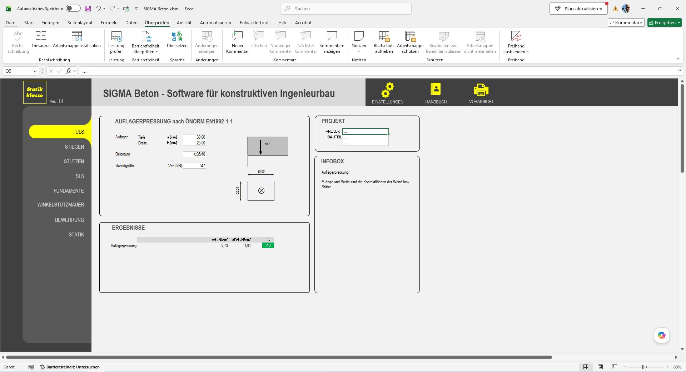Switch to the Entwicklertools tab
Image resolution: width=686 pixels, height=372 pixels.
coord(255,22)
